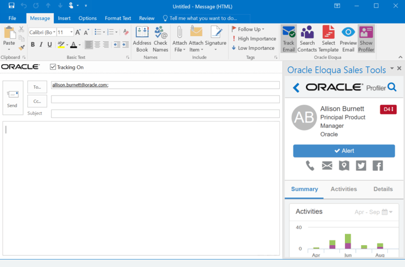The width and height of the screenshot is (405, 267).
Task: Open the Twitter icon in Profiler
Action: point(361,166)
